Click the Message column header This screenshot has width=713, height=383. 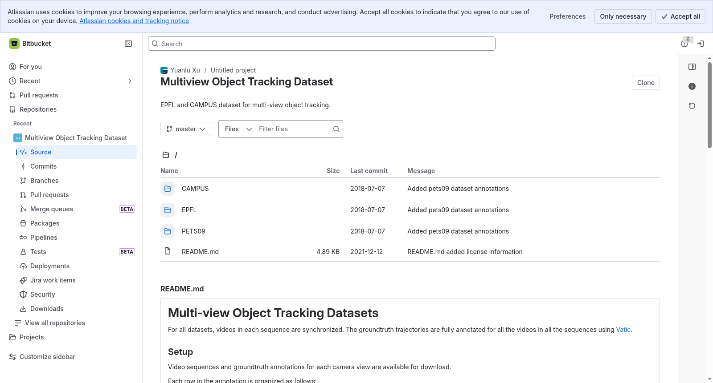click(421, 171)
